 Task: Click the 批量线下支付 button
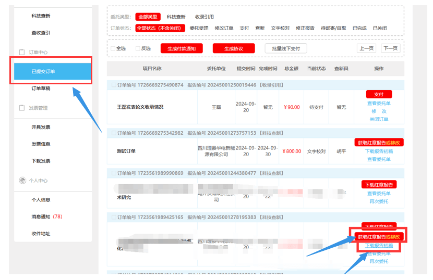[x=286, y=48]
